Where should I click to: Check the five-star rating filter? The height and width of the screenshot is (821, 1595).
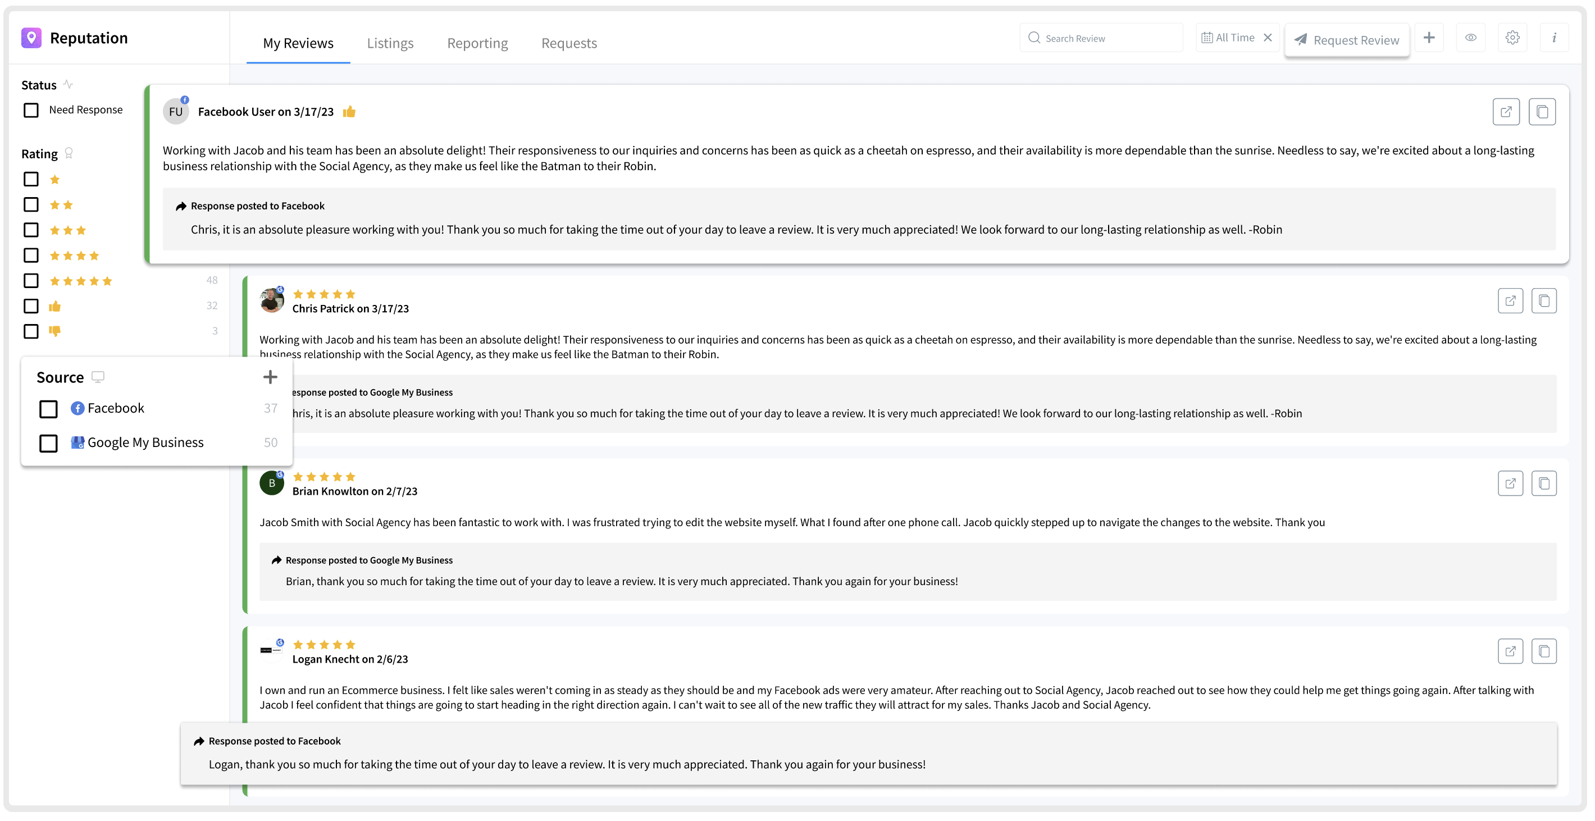coord(31,281)
